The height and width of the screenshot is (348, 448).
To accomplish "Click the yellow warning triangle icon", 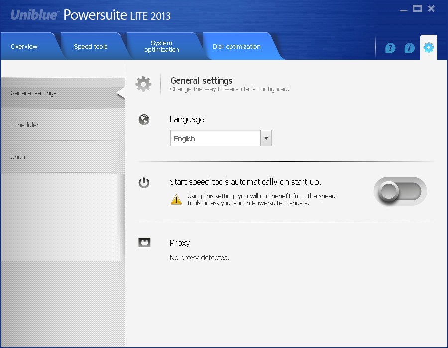I will [x=176, y=199].
